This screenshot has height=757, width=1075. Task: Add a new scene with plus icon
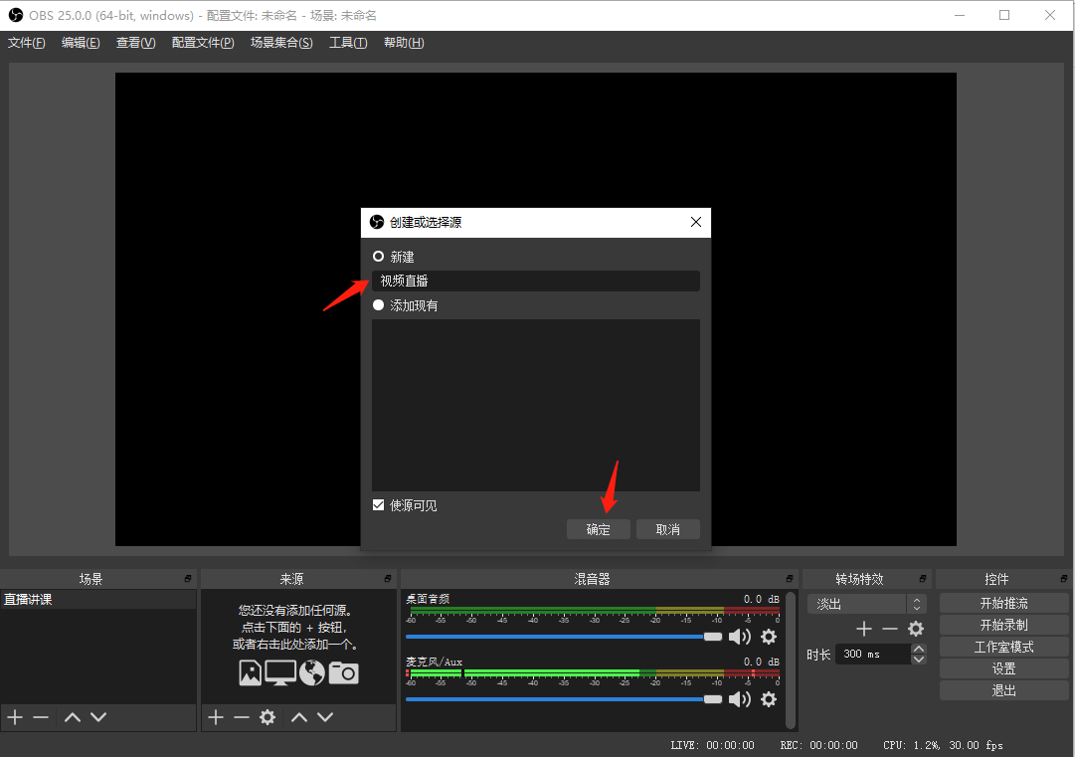click(x=15, y=717)
